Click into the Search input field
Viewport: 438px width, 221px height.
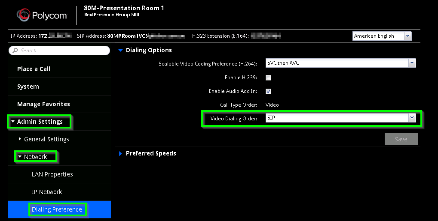[59, 51]
